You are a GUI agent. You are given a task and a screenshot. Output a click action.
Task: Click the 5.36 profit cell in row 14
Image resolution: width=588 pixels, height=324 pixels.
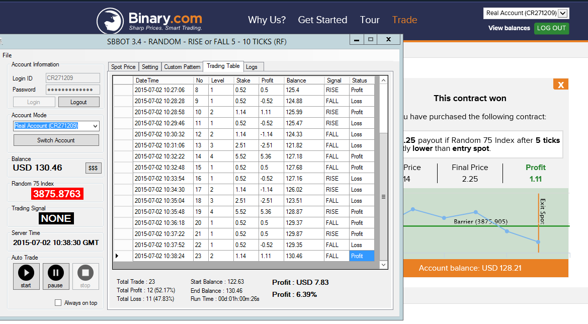tap(272, 156)
